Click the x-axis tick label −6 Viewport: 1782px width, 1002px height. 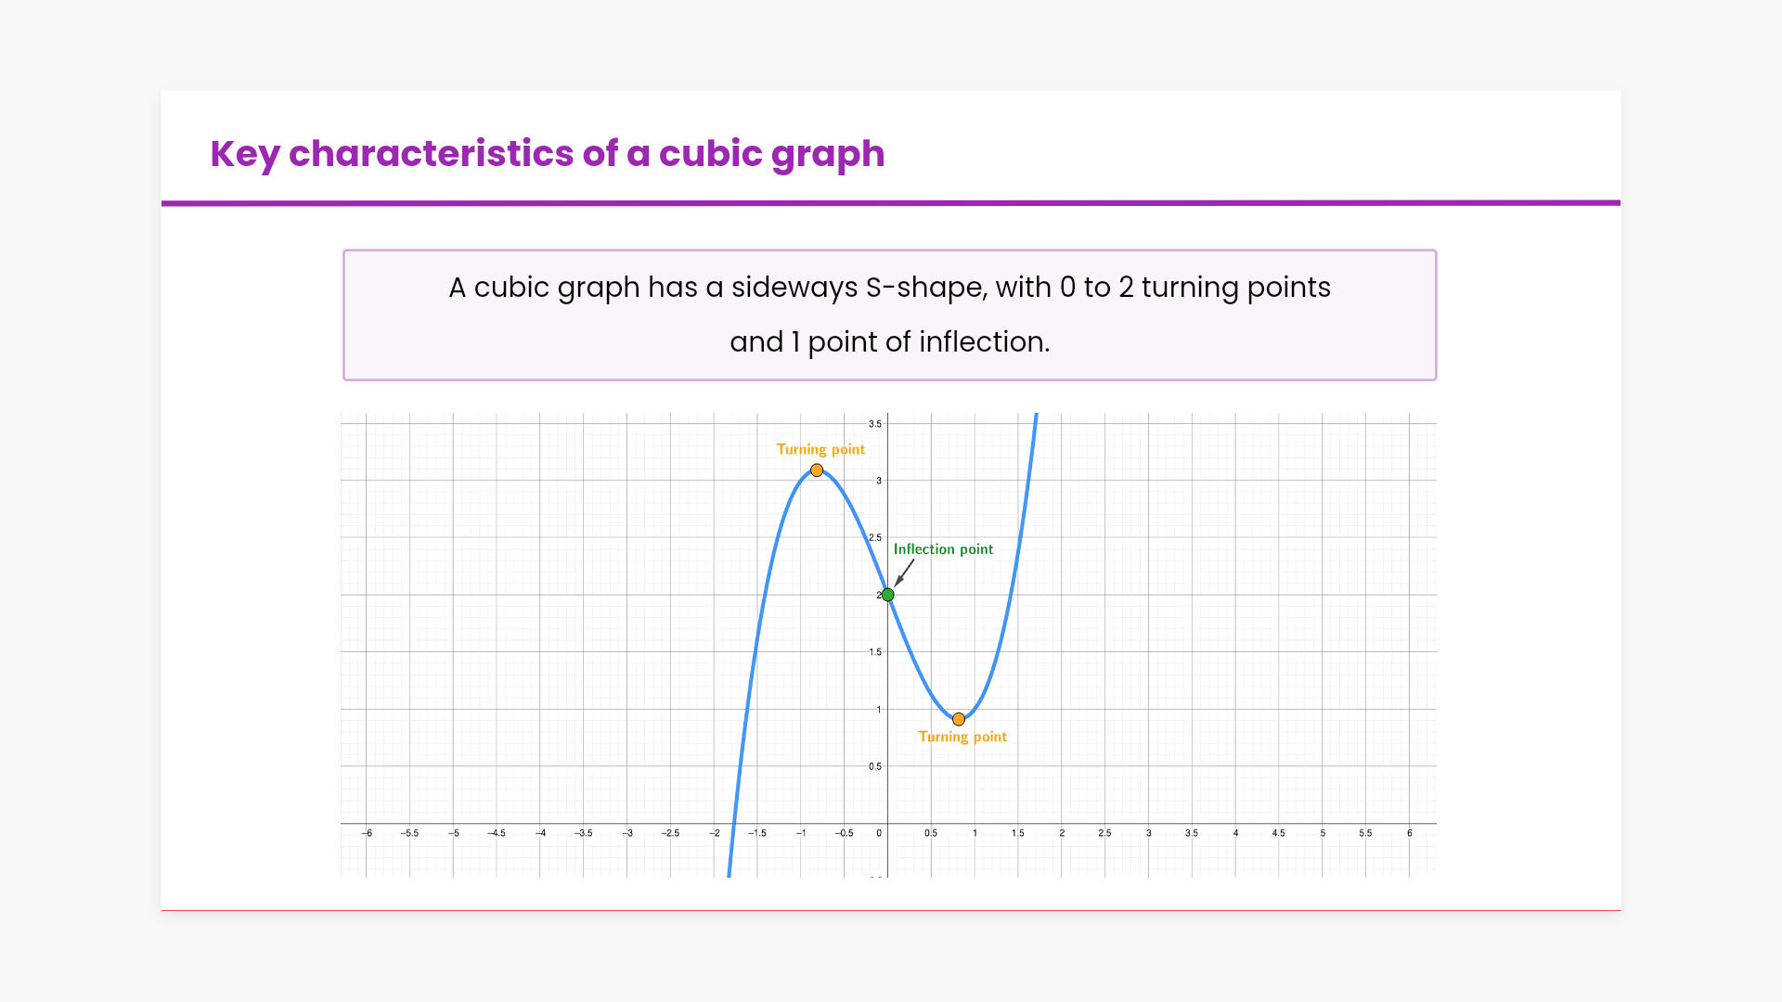(x=368, y=833)
